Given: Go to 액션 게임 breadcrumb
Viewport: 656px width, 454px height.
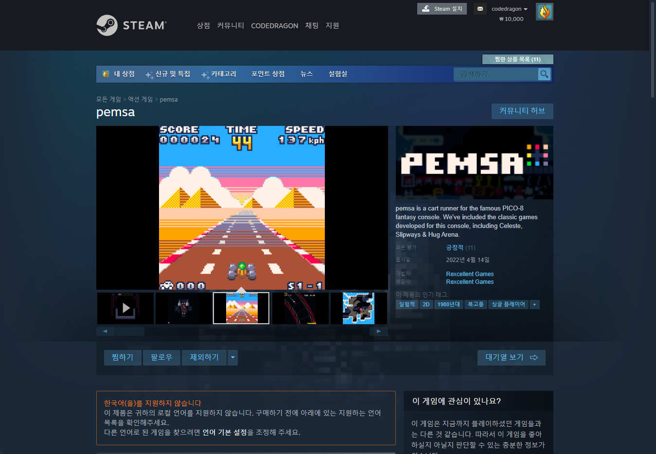Looking at the screenshot, I should pyautogui.click(x=141, y=99).
